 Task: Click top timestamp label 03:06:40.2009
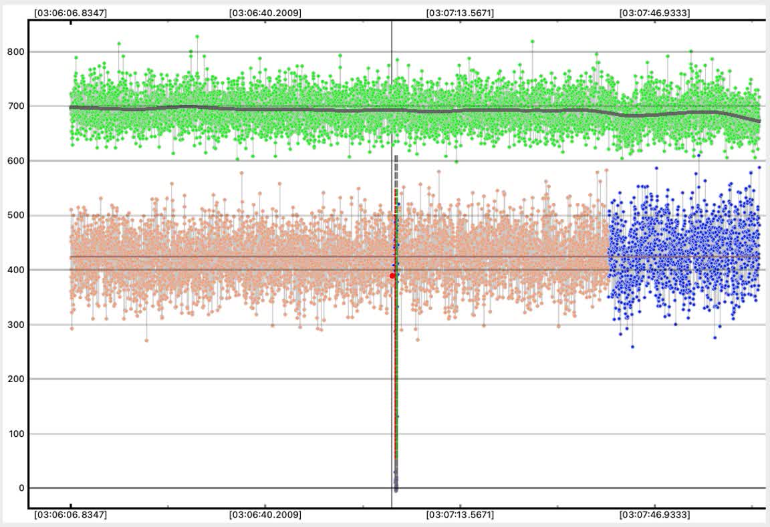(x=265, y=13)
